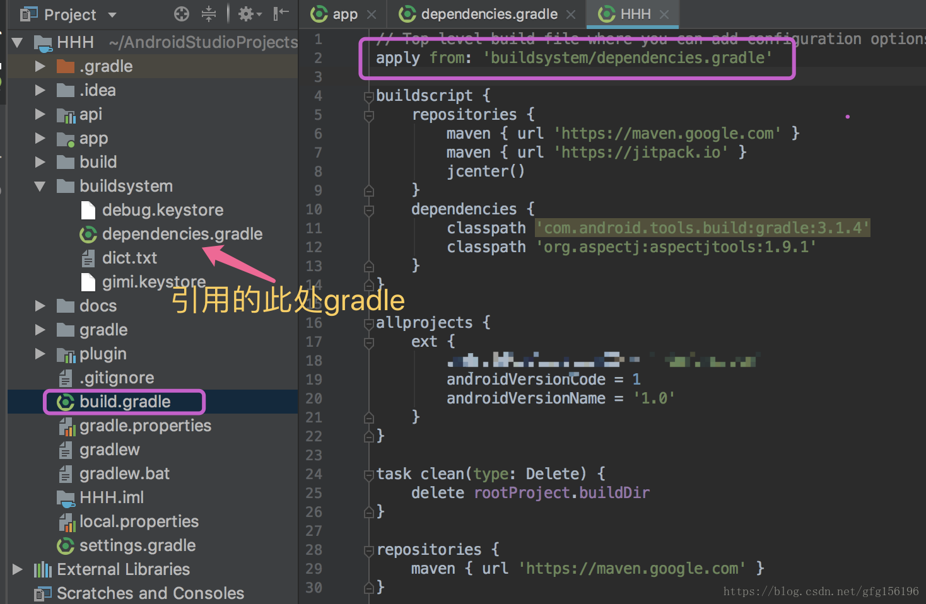Click the Collapse All icon in Project panel

tap(209, 14)
